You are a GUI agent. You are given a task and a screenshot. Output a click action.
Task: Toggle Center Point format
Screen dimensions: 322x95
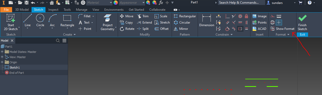(279, 23)
